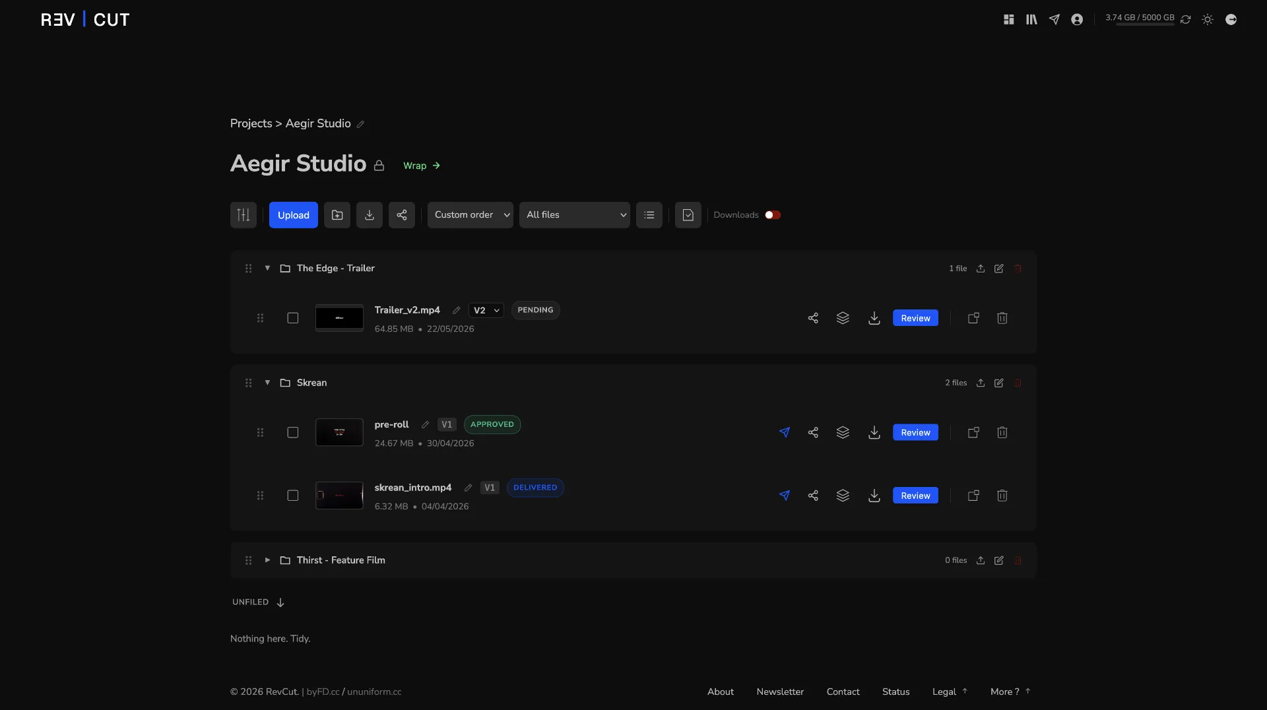Send pre-roll with blue paper-plane icon
Viewport: 1267px width, 710px height.
[x=785, y=433]
